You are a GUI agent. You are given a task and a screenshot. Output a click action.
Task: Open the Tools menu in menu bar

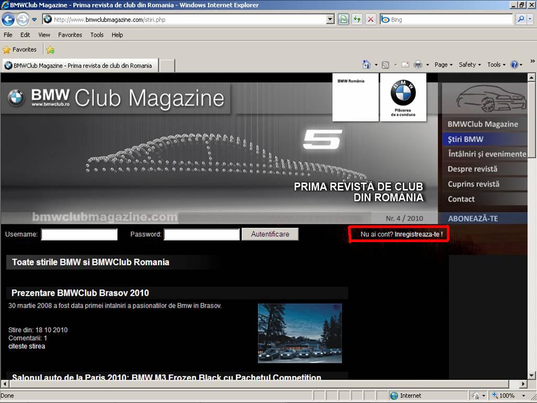(97, 35)
